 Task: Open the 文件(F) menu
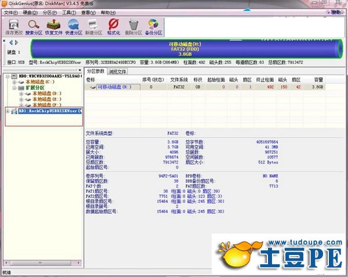(x=11, y=12)
